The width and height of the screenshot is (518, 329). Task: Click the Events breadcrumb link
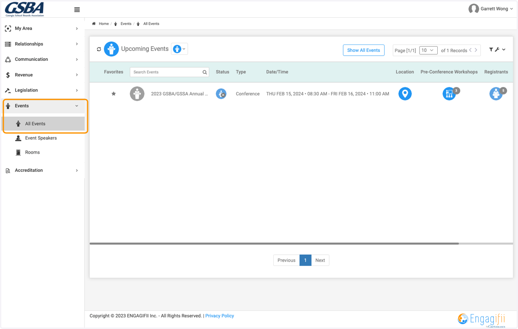coord(126,24)
